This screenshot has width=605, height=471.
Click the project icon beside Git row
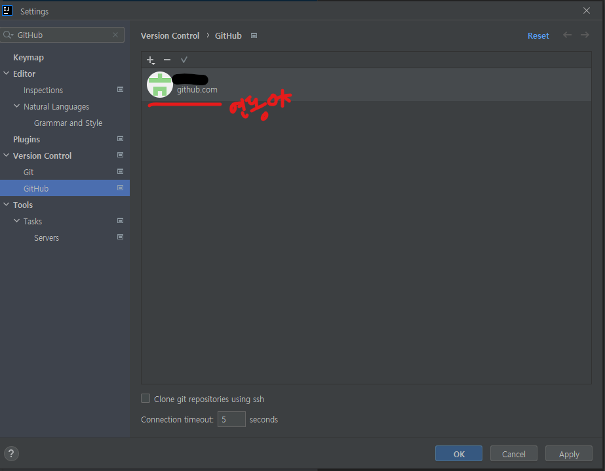coord(121,171)
